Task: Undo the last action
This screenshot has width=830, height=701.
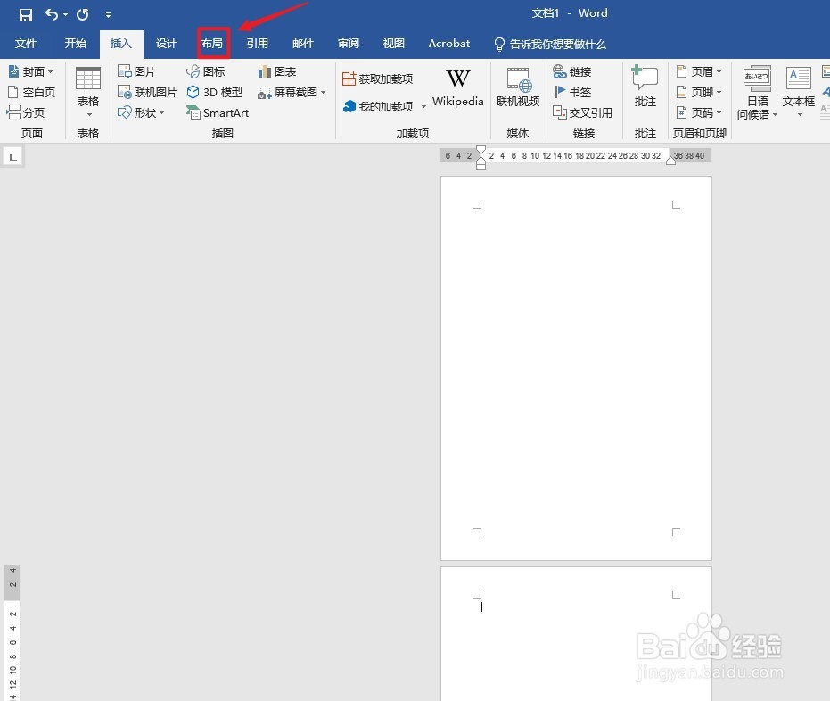Action: pyautogui.click(x=50, y=14)
